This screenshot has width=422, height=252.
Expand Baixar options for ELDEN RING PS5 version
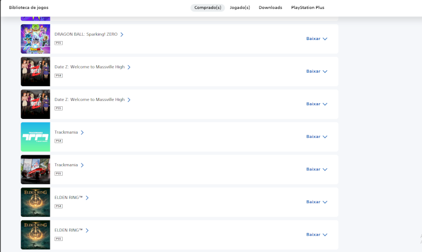pyautogui.click(x=317, y=235)
